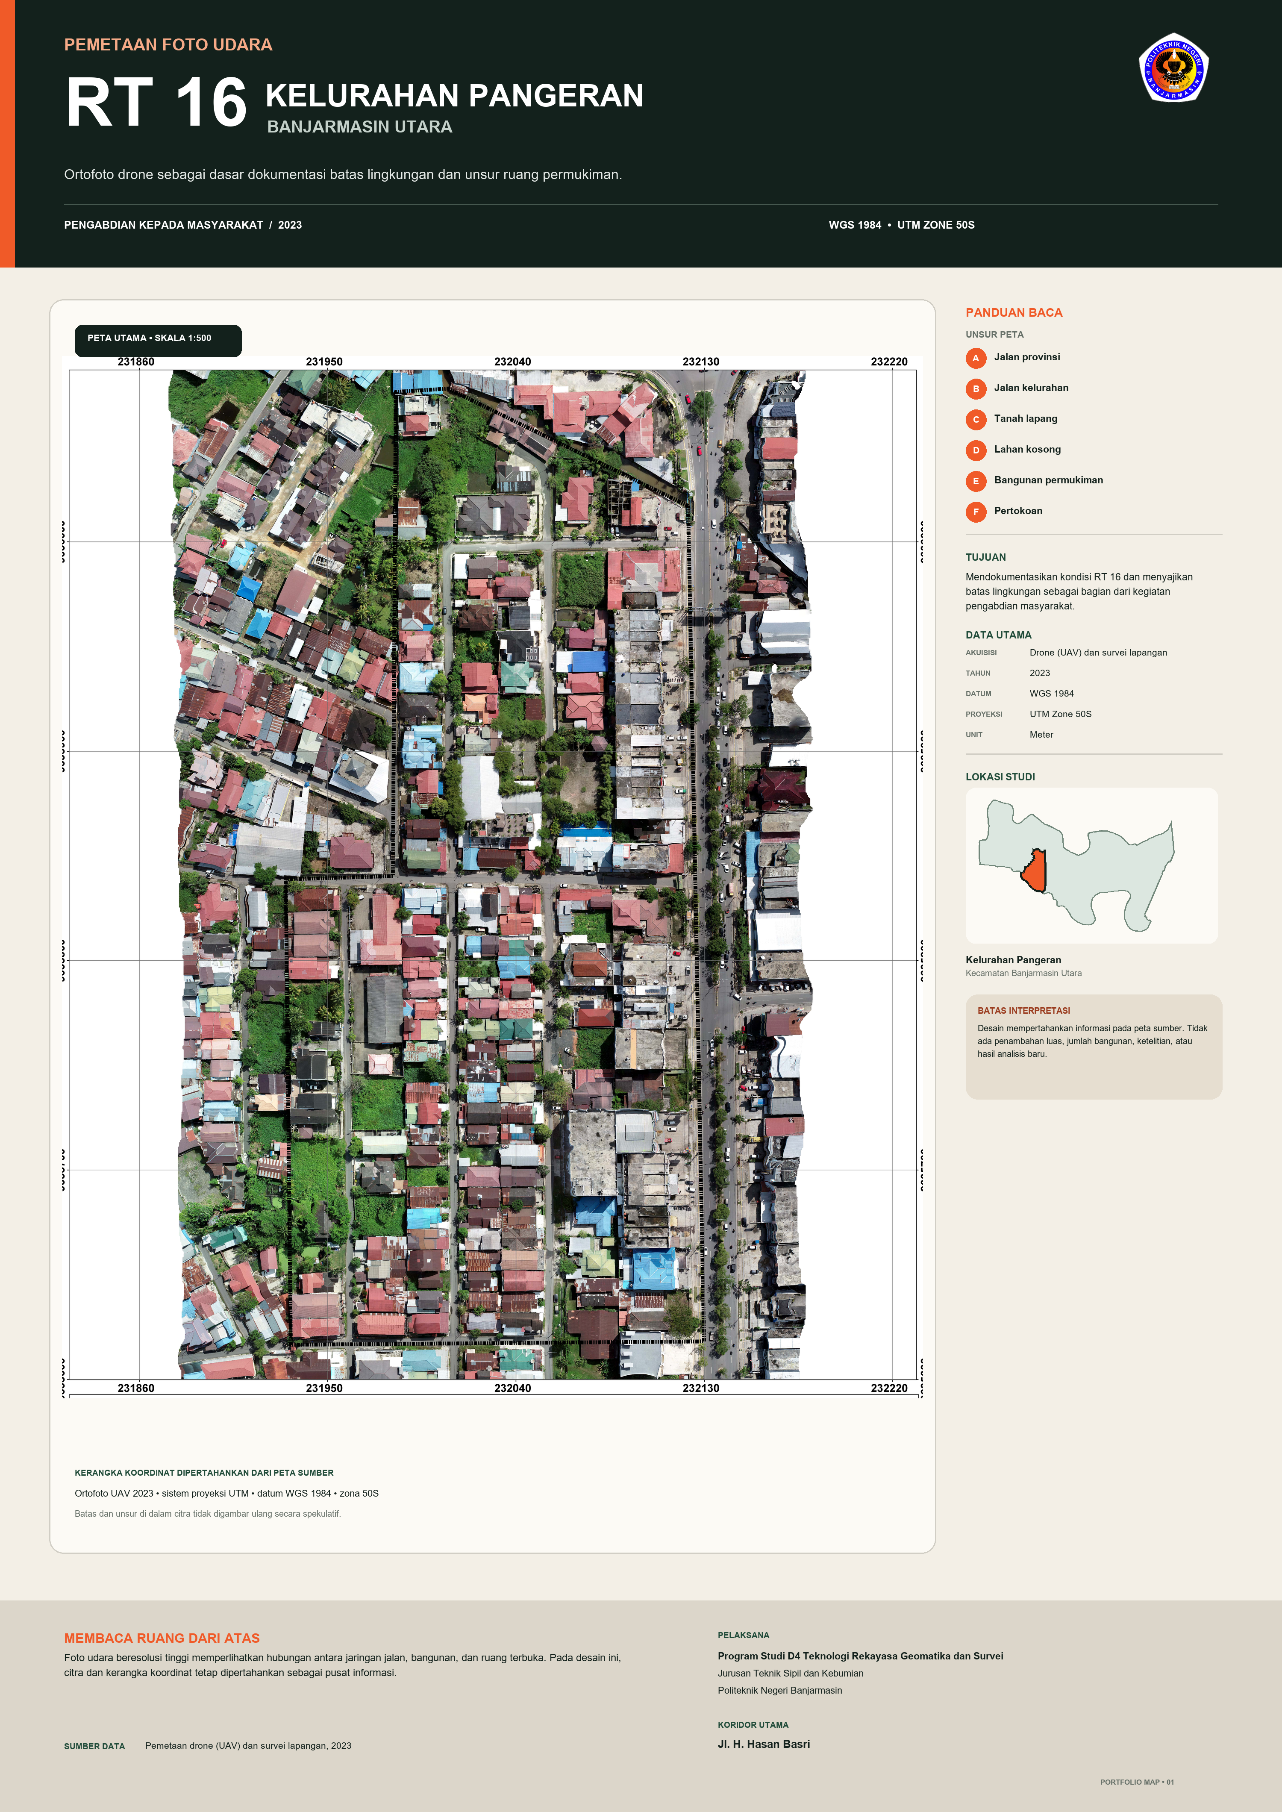
Task: Click the orange highlighted Kelurahan Pangeran area
Action: coord(1034,871)
